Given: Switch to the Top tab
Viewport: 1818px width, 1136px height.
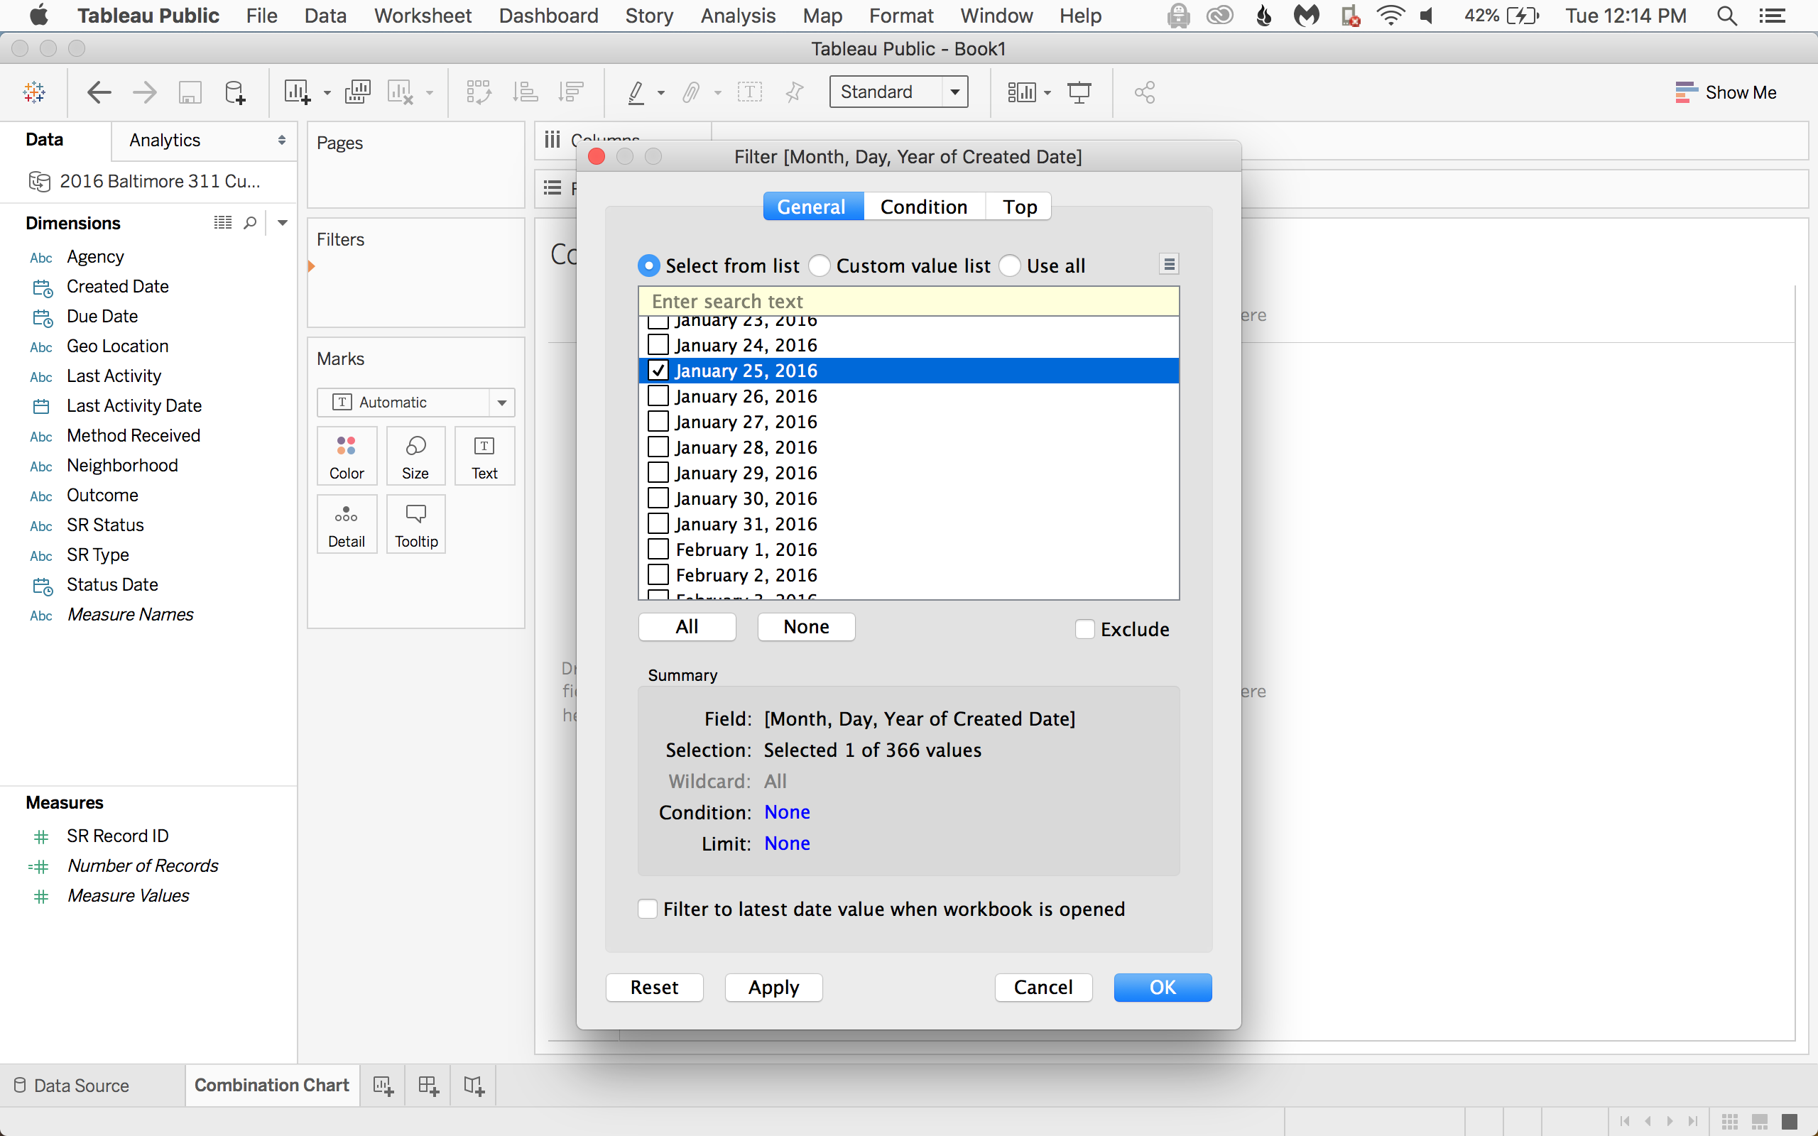Looking at the screenshot, I should 1018,207.
